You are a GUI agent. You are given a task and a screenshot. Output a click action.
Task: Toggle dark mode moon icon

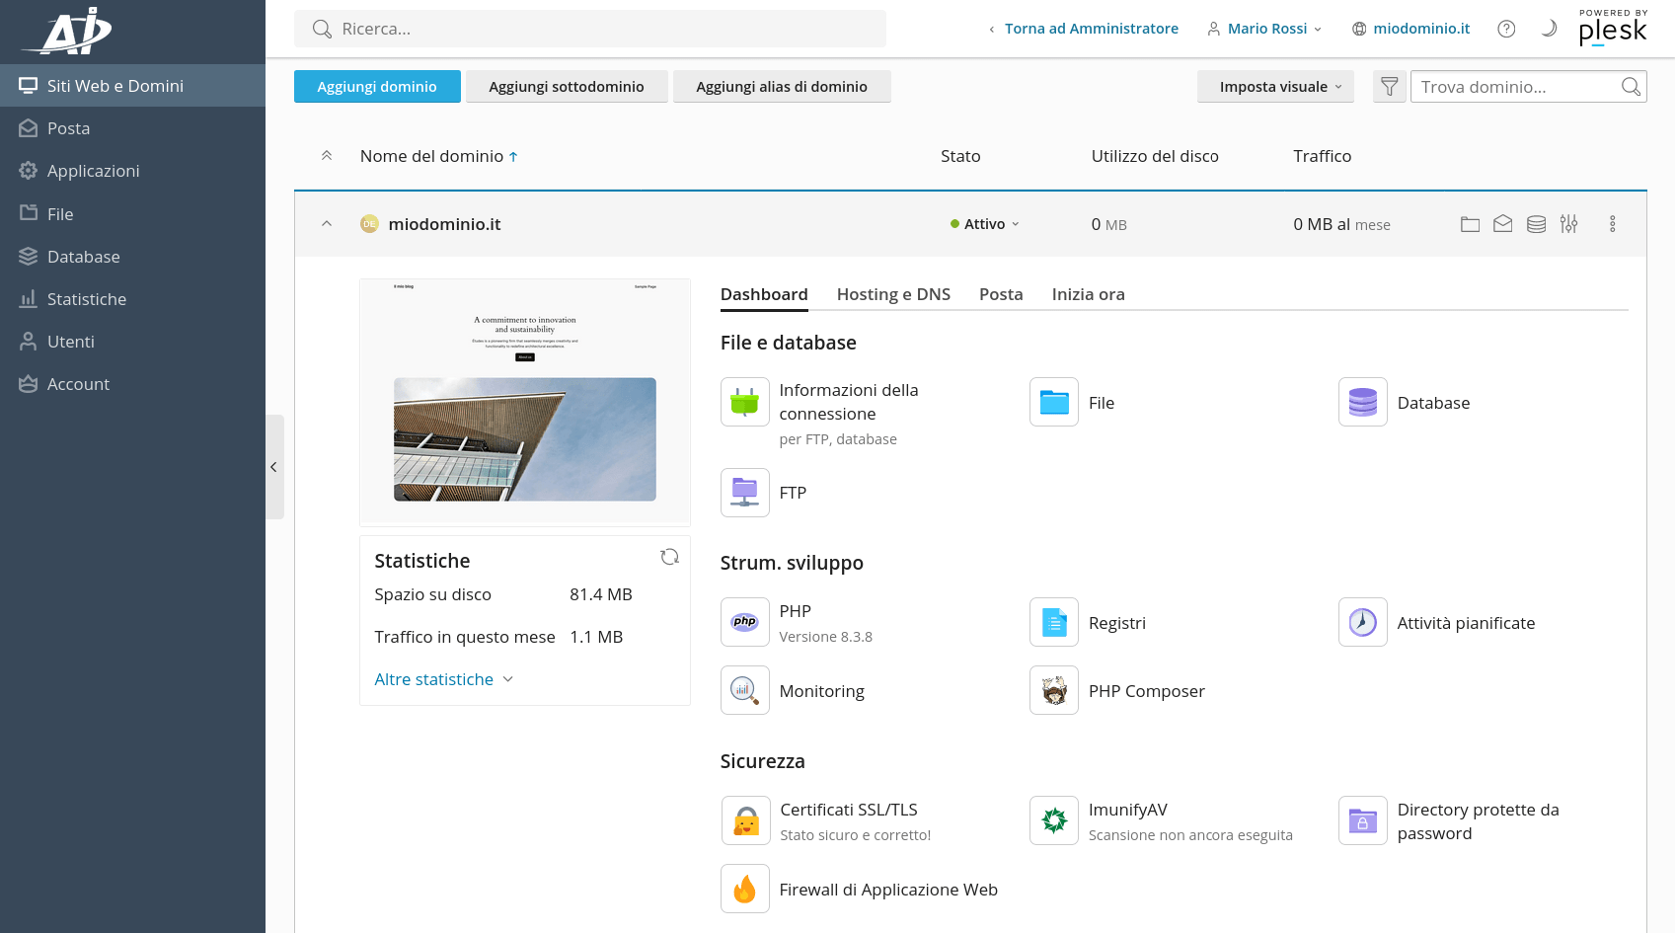click(x=1549, y=29)
